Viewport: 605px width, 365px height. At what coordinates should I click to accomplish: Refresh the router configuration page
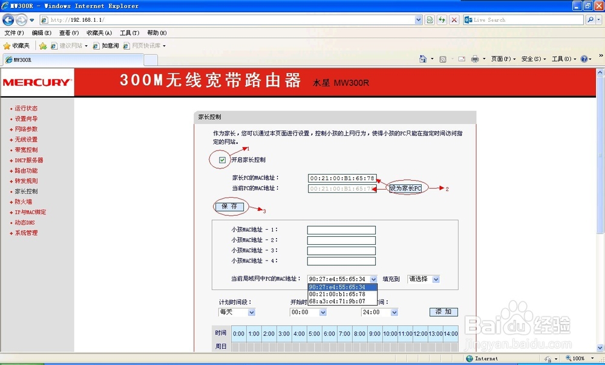click(442, 19)
